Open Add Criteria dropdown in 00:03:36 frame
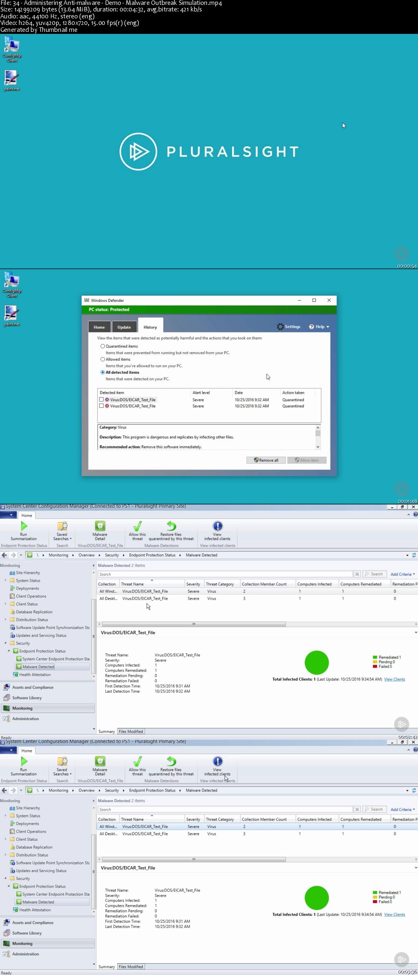Image resolution: width=418 pixels, height=975 pixels. point(402,809)
